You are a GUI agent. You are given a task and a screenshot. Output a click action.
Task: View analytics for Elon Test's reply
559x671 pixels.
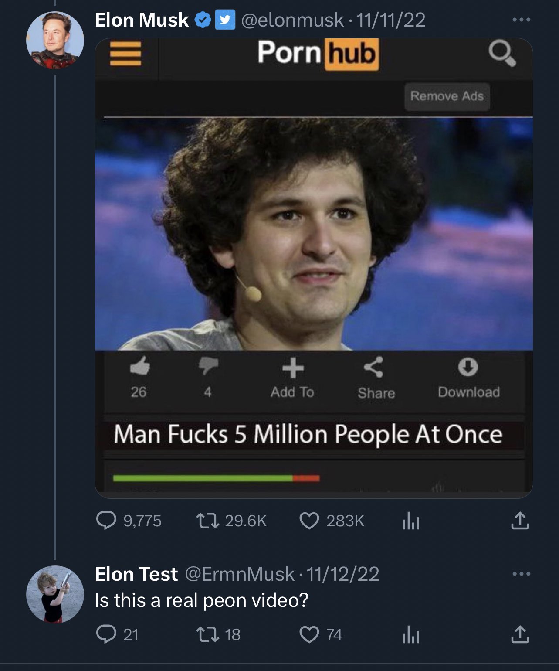[410, 634]
